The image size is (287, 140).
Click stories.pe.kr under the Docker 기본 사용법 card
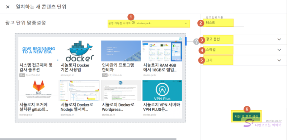(67, 75)
